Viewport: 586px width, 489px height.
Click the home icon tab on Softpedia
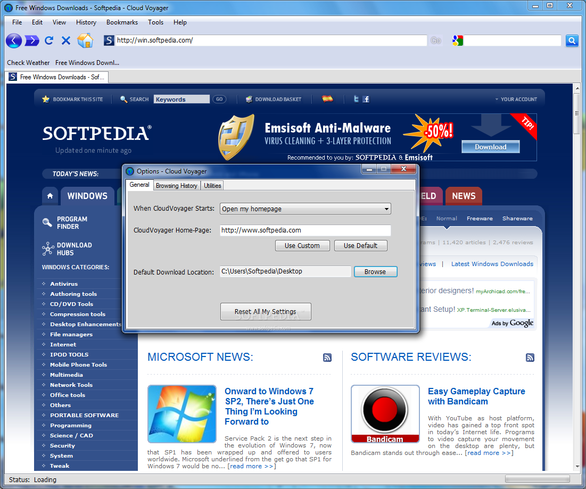tap(50, 196)
